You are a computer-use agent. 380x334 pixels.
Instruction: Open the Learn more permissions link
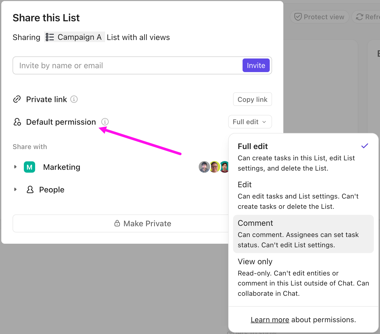[x=270, y=320]
